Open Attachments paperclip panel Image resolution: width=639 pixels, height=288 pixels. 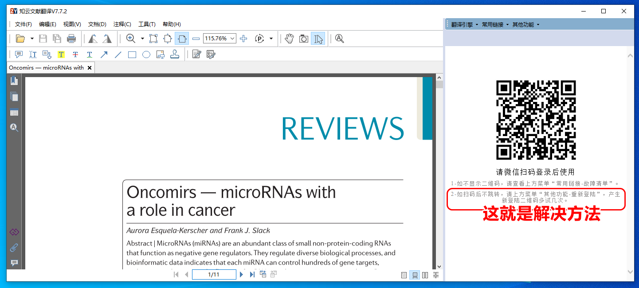(x=14, y=247)
